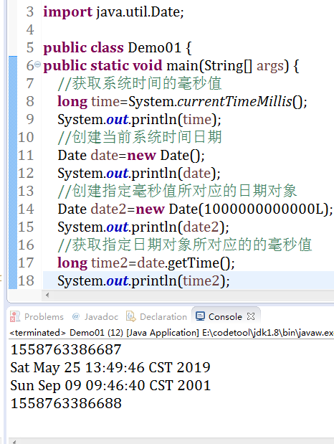The image size is (334, 444).
Task: Click the System.out.println(date); line
Action: click(139, 174)
